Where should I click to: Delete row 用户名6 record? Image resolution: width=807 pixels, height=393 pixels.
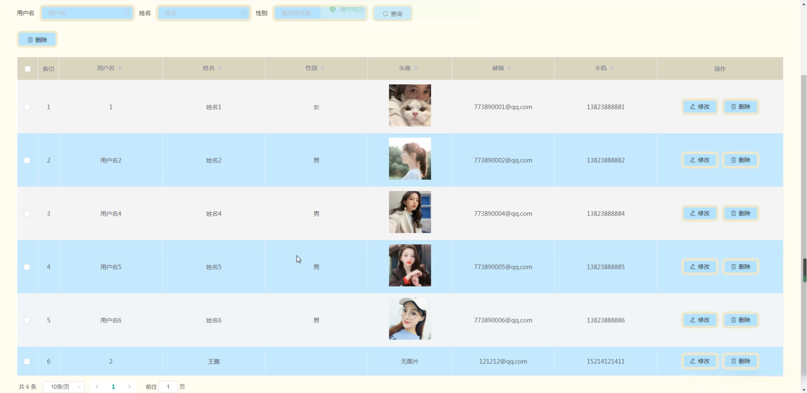click(741, 320)
